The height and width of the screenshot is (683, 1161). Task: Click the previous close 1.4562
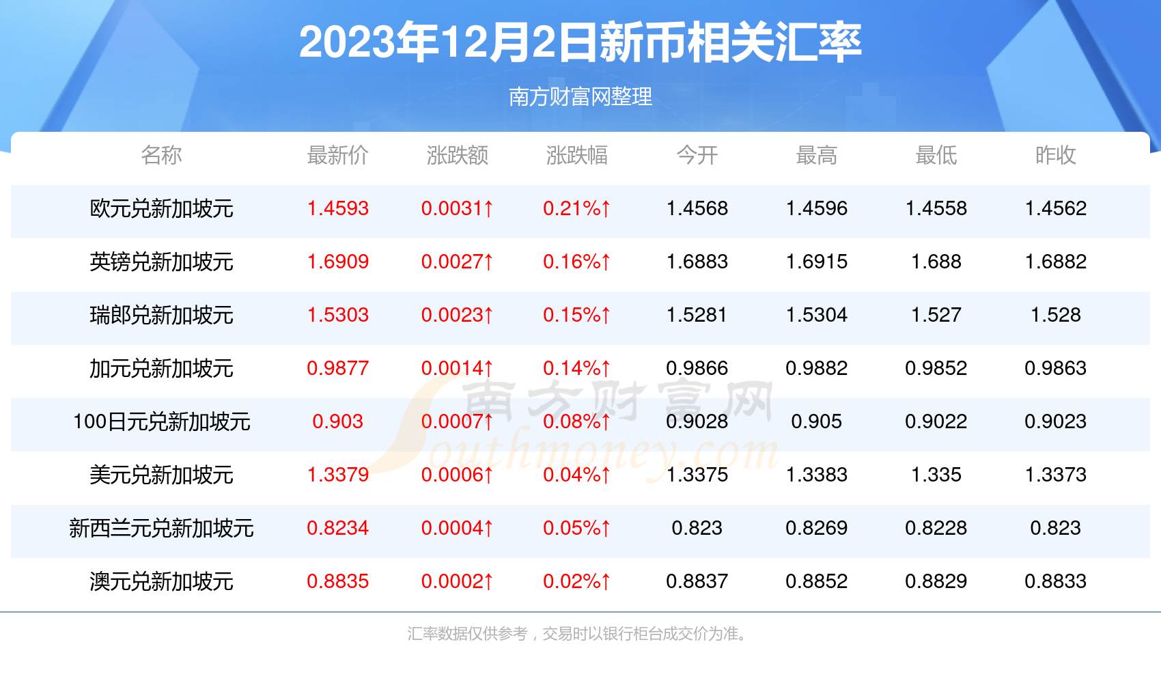(1056, 208)
